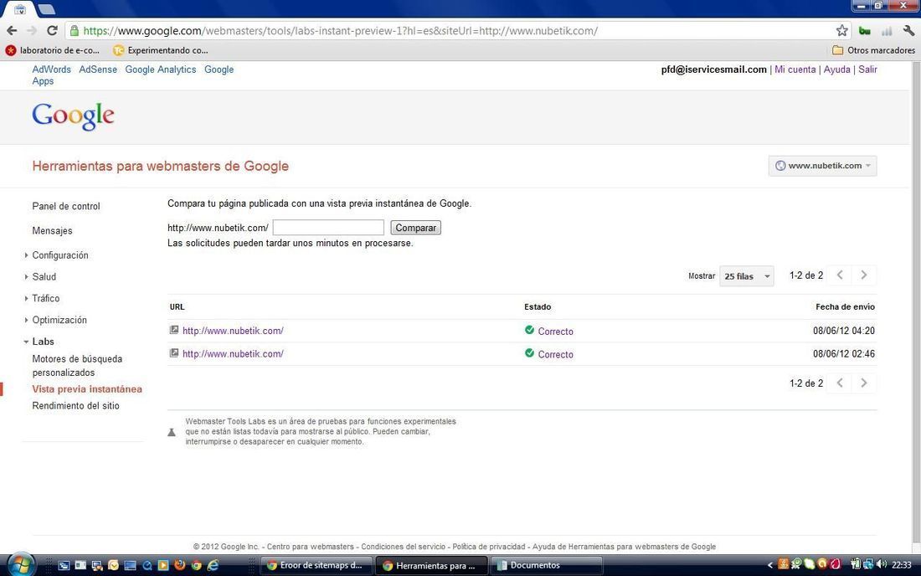
Task: Click the volume speaker tray icon
Action: coord(881,564)
